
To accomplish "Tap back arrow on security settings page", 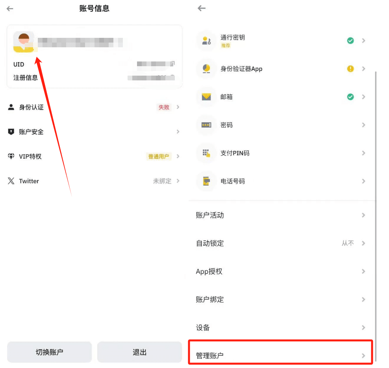I will [202, 8].
